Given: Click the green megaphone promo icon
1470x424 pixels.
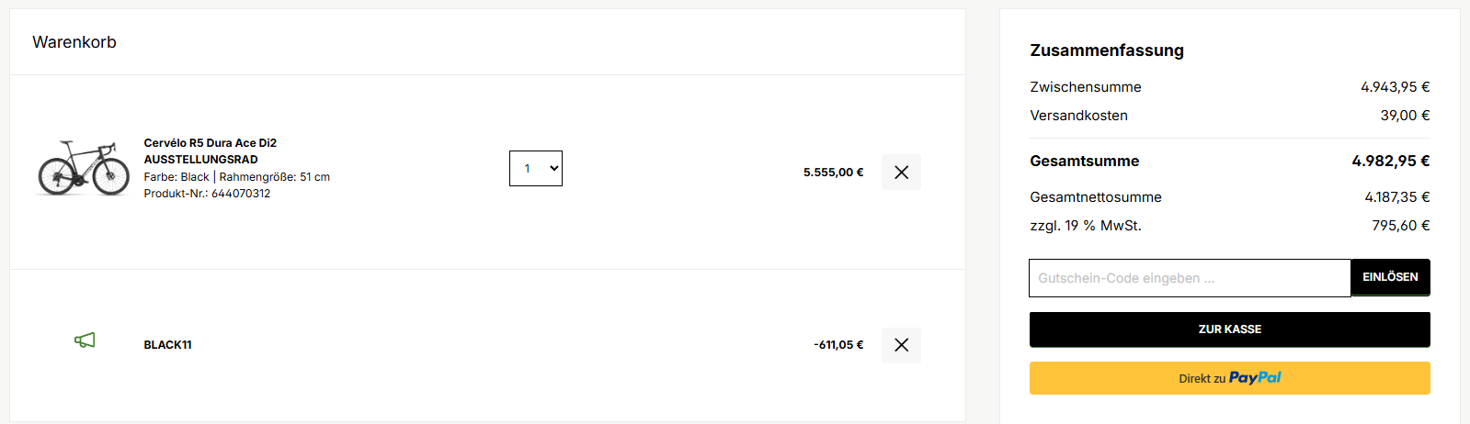Looking at the screenshot, I should 85,340.
